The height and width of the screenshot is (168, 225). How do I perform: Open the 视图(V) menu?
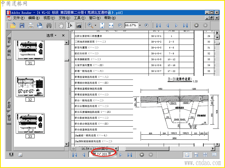click(49, 18)
